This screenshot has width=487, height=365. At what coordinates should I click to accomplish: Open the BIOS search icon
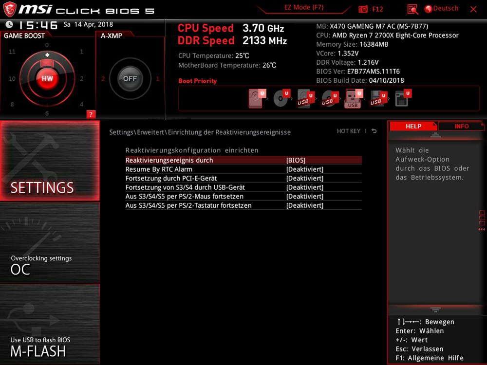point(412,9)
